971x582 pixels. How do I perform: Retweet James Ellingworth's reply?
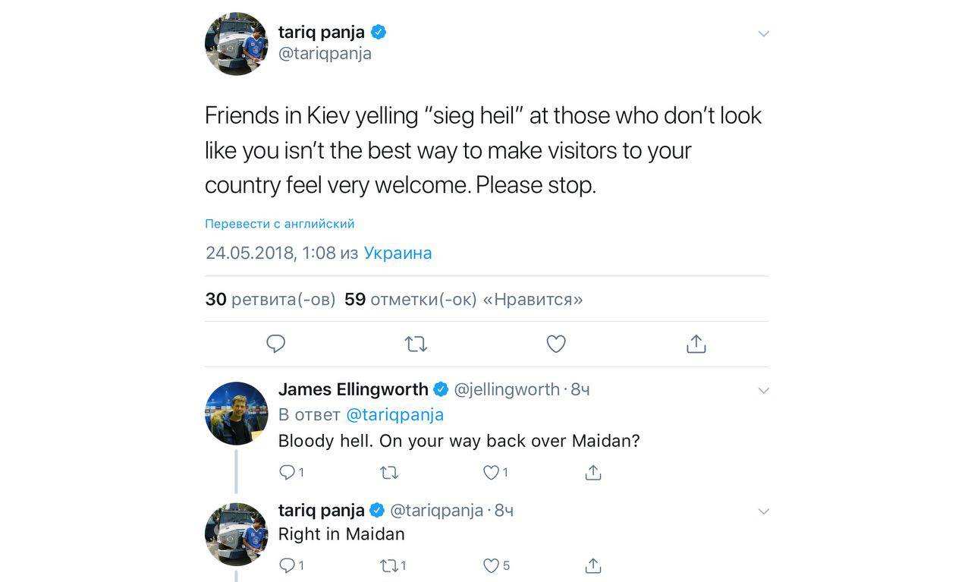[x=389, y=472]
